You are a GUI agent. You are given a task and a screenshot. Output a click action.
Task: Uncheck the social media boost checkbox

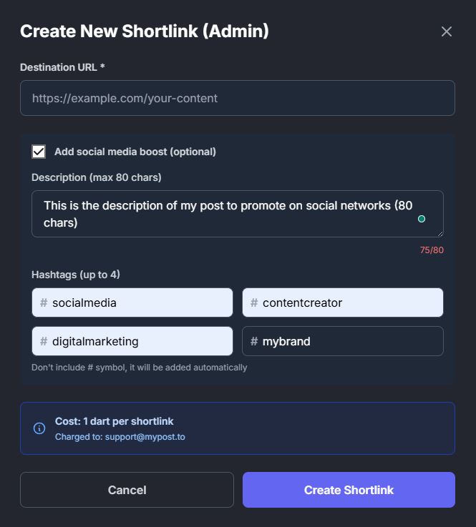pos(39,152)
